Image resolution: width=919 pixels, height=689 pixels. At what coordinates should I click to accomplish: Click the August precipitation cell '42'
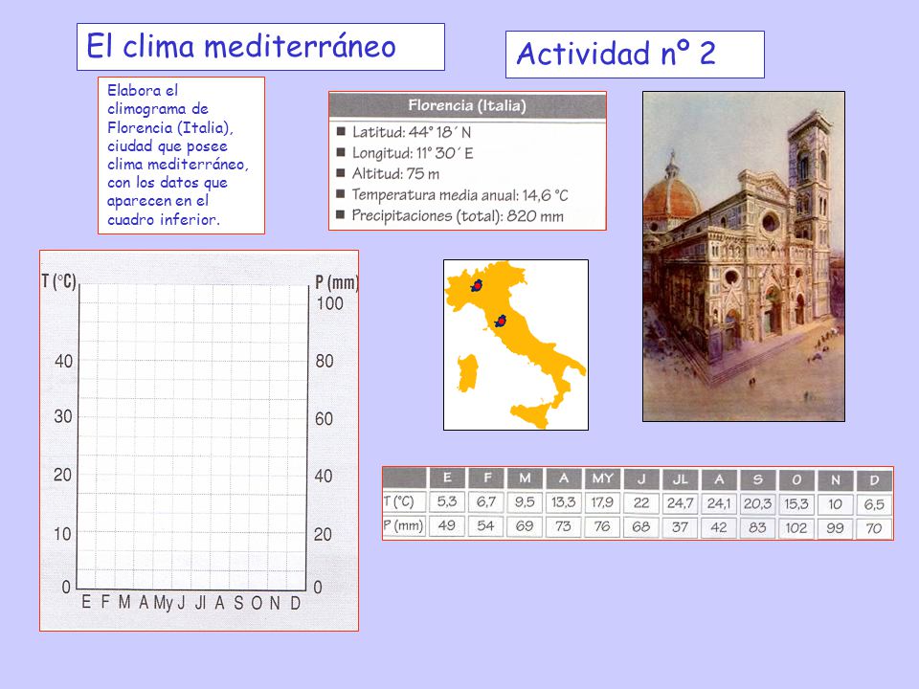tap(719, 527)
